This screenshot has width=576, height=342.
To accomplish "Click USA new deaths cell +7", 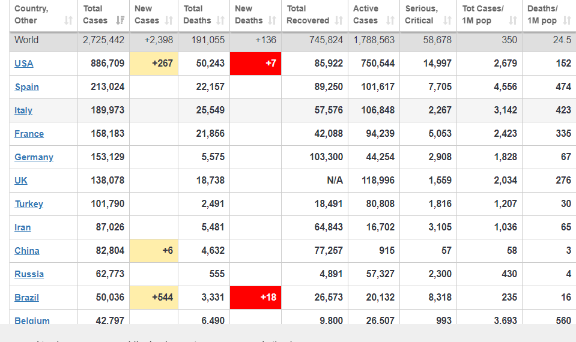I will click(256, 64).
